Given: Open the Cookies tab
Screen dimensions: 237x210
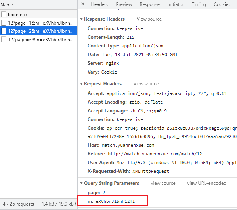Looking at the screenshot, I should [x=222, y=4].
